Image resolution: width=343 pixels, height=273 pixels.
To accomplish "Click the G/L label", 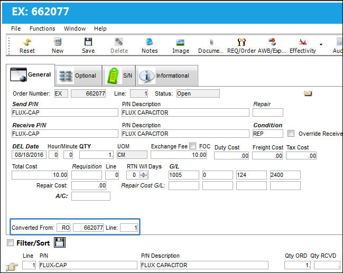I will click(x=174, y=166).
